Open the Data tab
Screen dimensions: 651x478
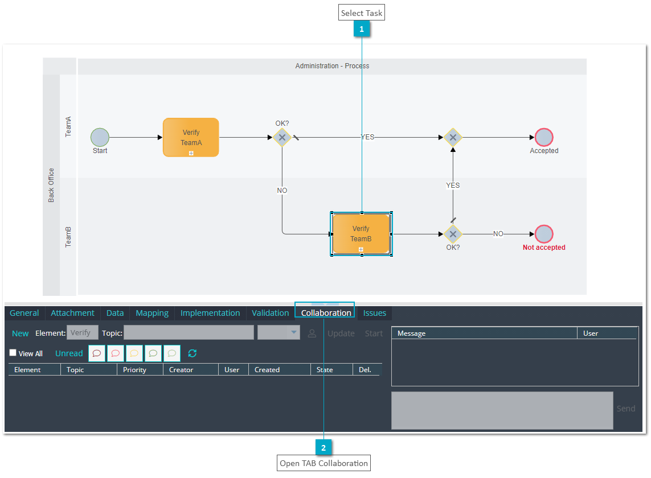point(115,313)
